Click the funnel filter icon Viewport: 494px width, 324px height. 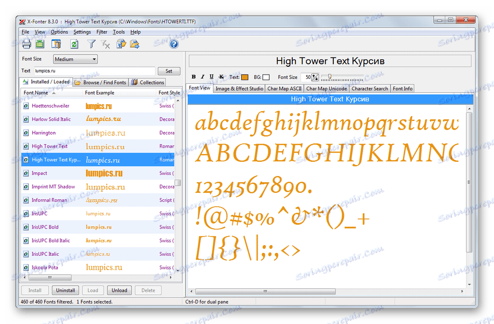coord(91,44)
